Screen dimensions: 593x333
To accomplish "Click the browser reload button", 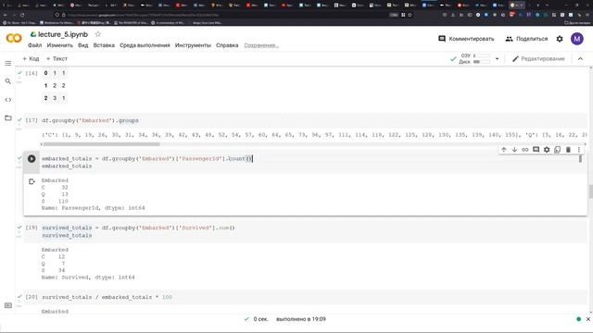I will pyautogui.click(x=22, y=15).
